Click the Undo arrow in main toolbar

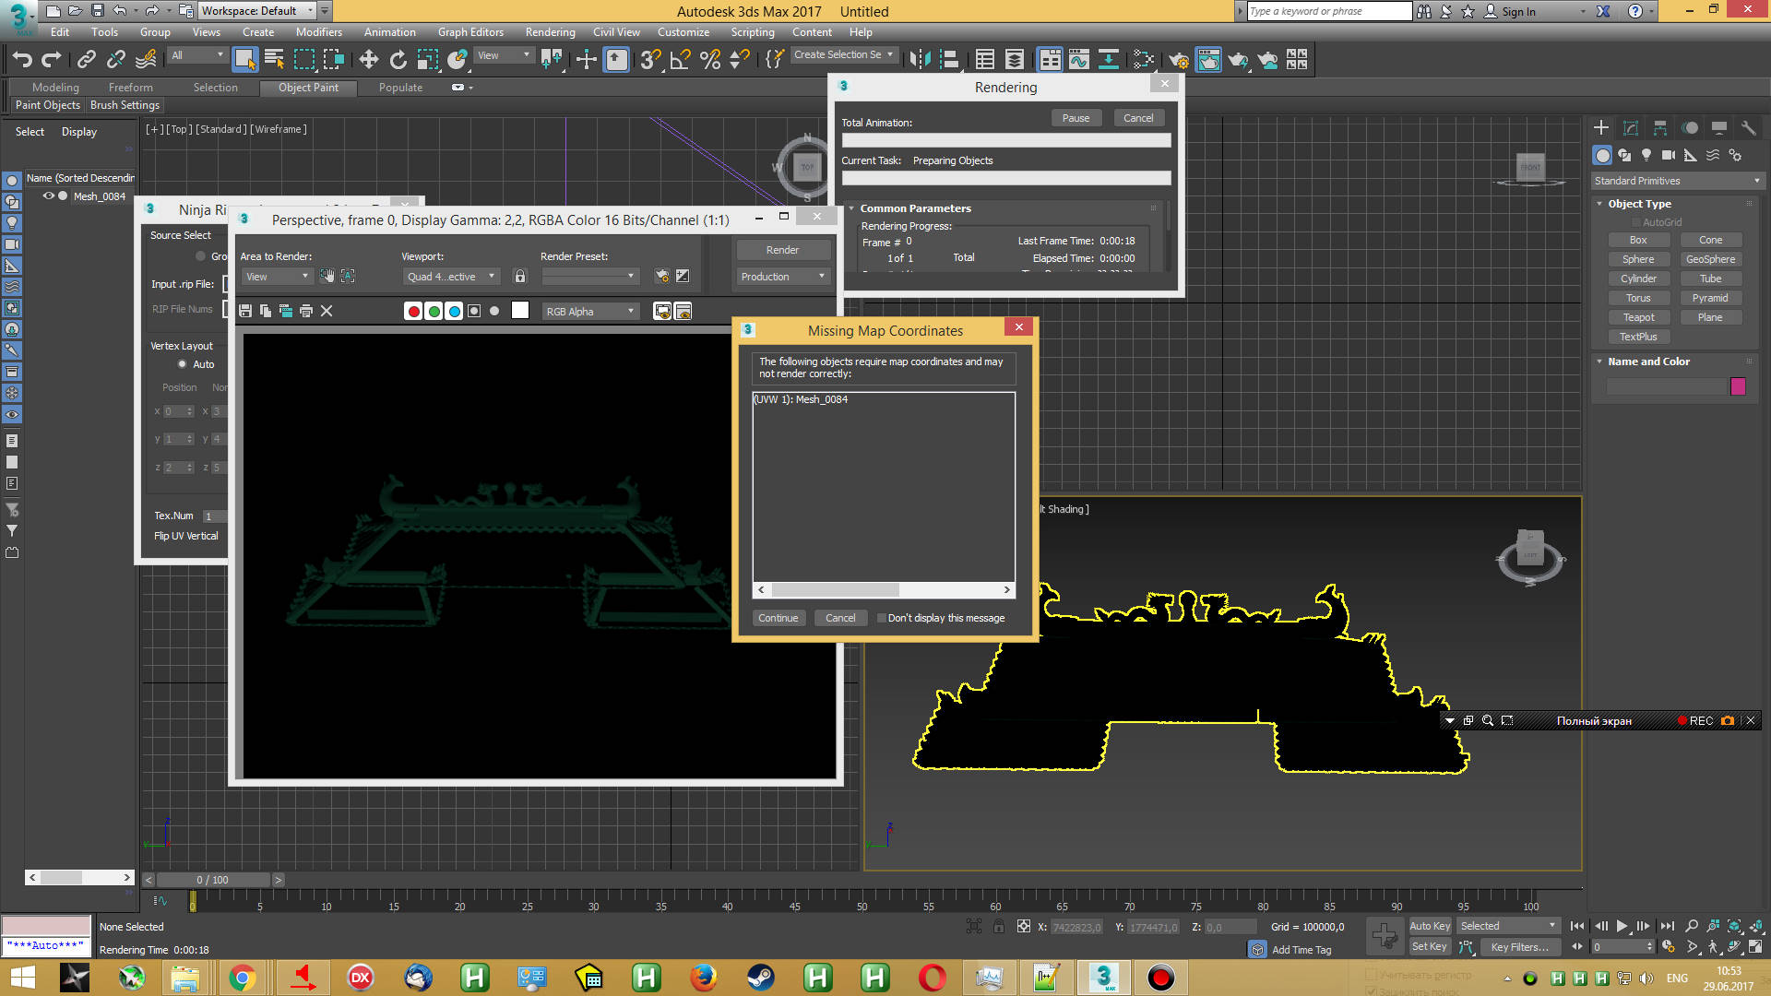(22, 60)
